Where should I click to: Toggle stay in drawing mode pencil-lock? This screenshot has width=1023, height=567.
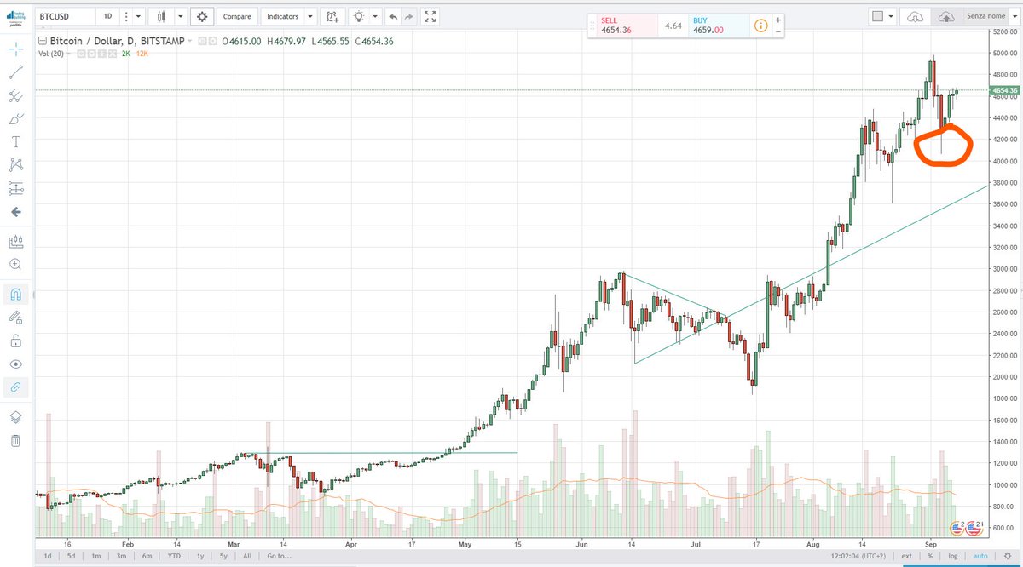(15, 318)
